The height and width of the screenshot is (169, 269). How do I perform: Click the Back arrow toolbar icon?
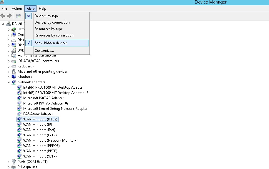tap(3, 16)
